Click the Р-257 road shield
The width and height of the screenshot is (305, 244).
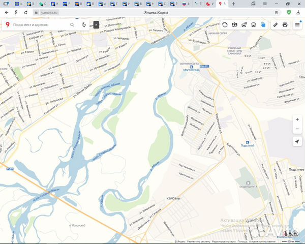10,169
